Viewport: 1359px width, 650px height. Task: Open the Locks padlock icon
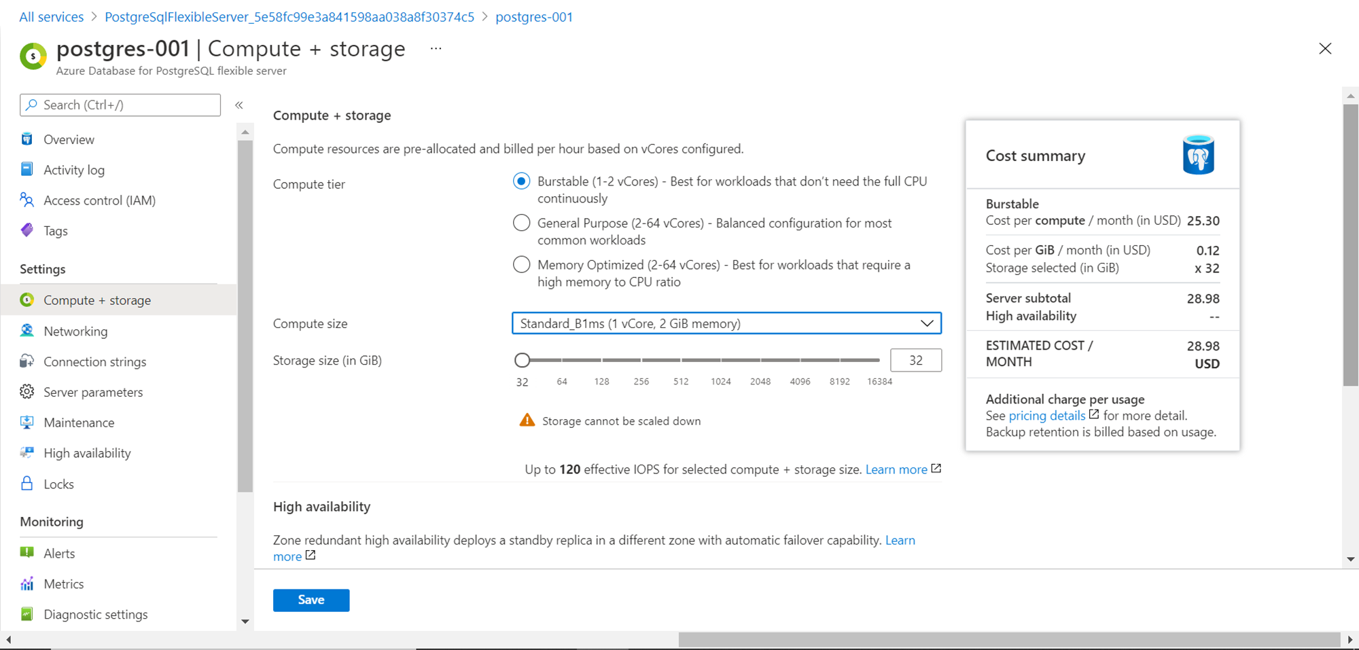pyautogui.click(x=27, y=484)
